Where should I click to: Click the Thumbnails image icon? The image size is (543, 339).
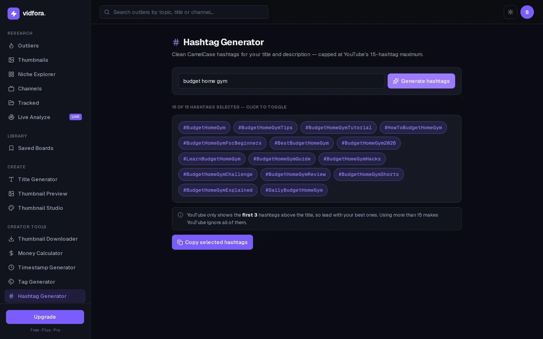click(11, 60)
